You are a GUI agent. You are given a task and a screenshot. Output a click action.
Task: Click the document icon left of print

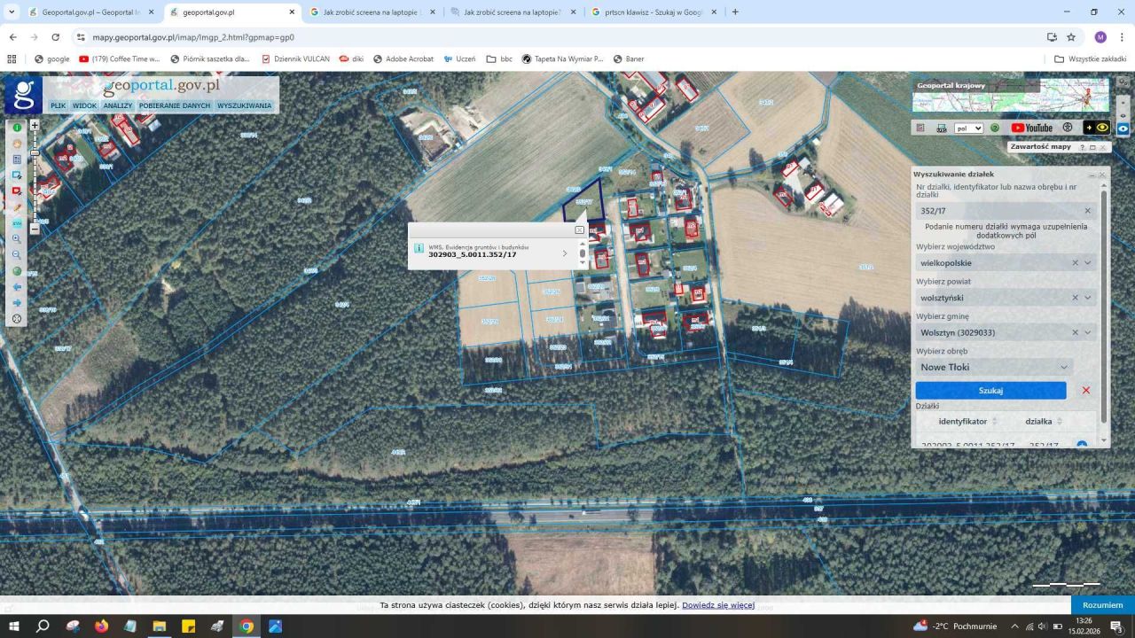click(920, 128)
